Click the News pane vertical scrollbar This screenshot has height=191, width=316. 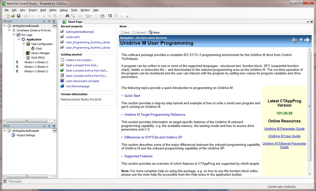[x=310, y=106]
